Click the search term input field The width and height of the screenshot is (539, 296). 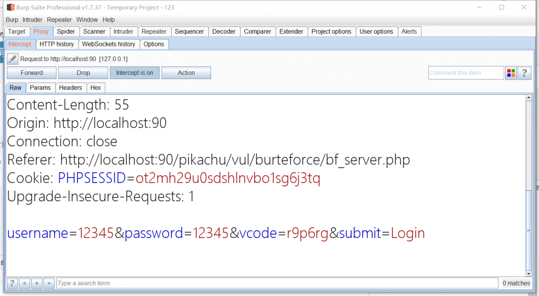pyautogui.click(x=277, y=283)
